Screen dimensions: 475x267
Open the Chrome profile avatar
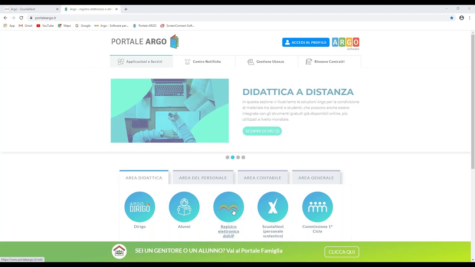462,18
